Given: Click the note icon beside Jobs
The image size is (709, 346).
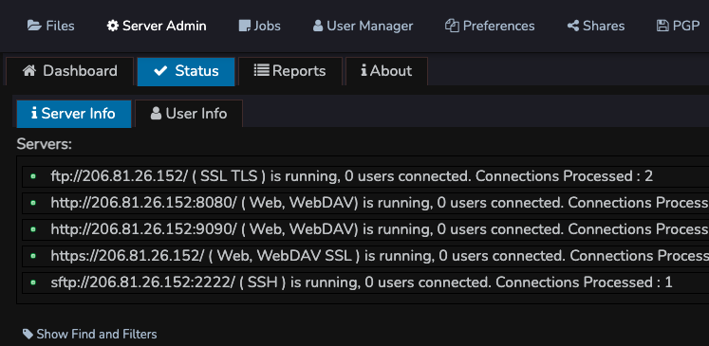Looking at the screenshot, I should tap(245, 26).
